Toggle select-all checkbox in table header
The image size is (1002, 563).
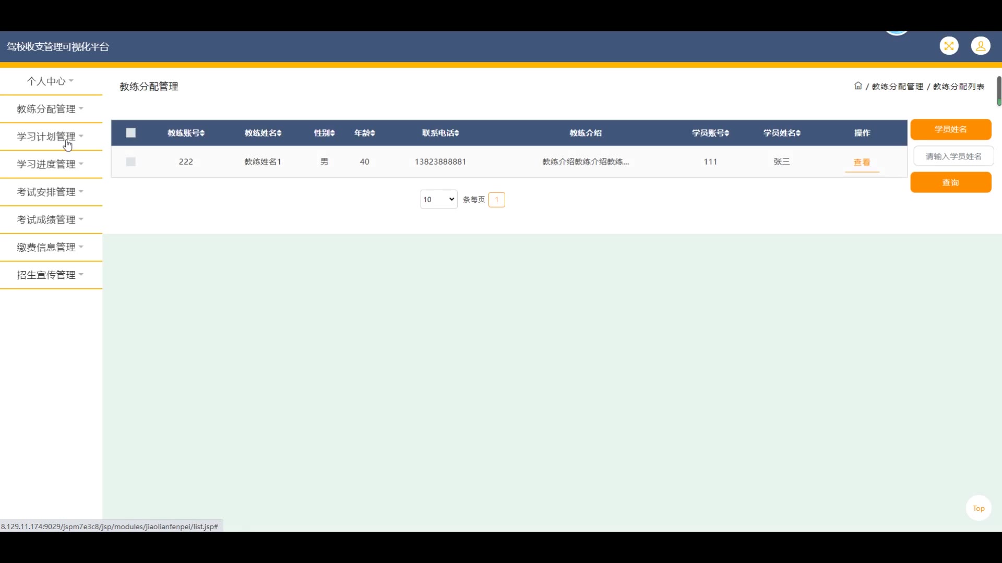click(x=130, y=133)
